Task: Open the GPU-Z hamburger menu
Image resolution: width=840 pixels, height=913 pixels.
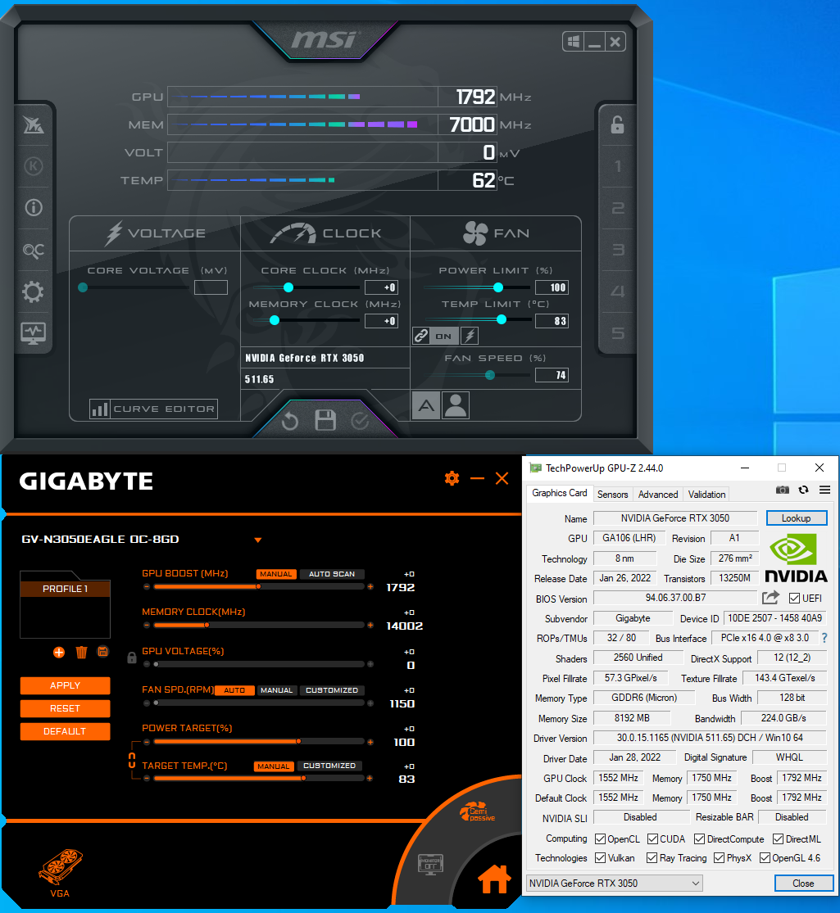Action: click(x=825, y=490)
